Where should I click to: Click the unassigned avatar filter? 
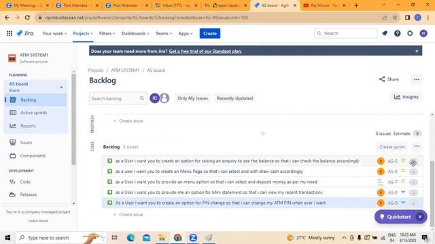[164, 98]
